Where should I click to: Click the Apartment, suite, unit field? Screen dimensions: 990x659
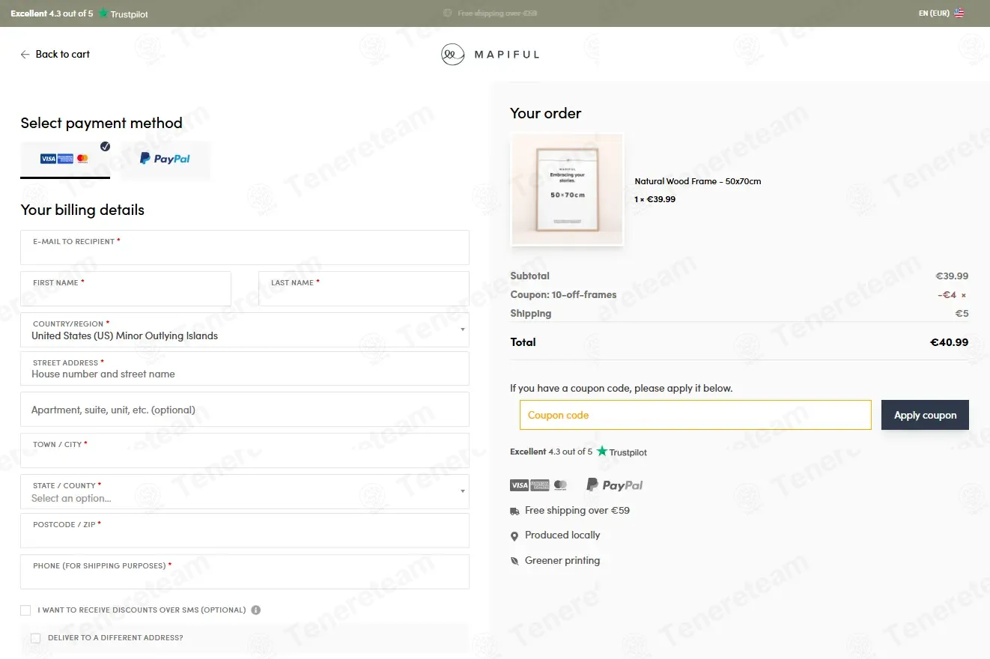(245, 410)
